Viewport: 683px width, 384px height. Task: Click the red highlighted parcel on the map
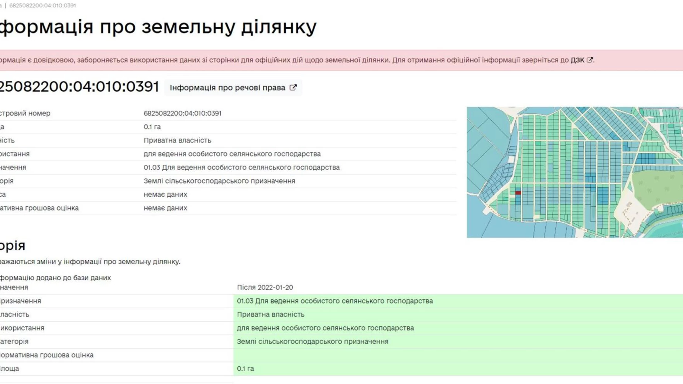pos(518,193)
